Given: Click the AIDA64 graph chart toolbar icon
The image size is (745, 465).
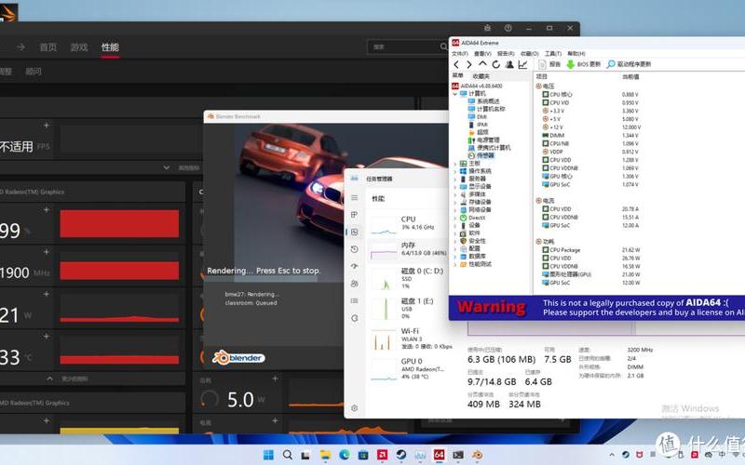Looking at the screenshot, I should tap(522, 64).
